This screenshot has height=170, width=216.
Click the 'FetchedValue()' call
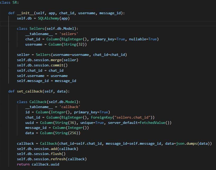click(x=154, y=123)
